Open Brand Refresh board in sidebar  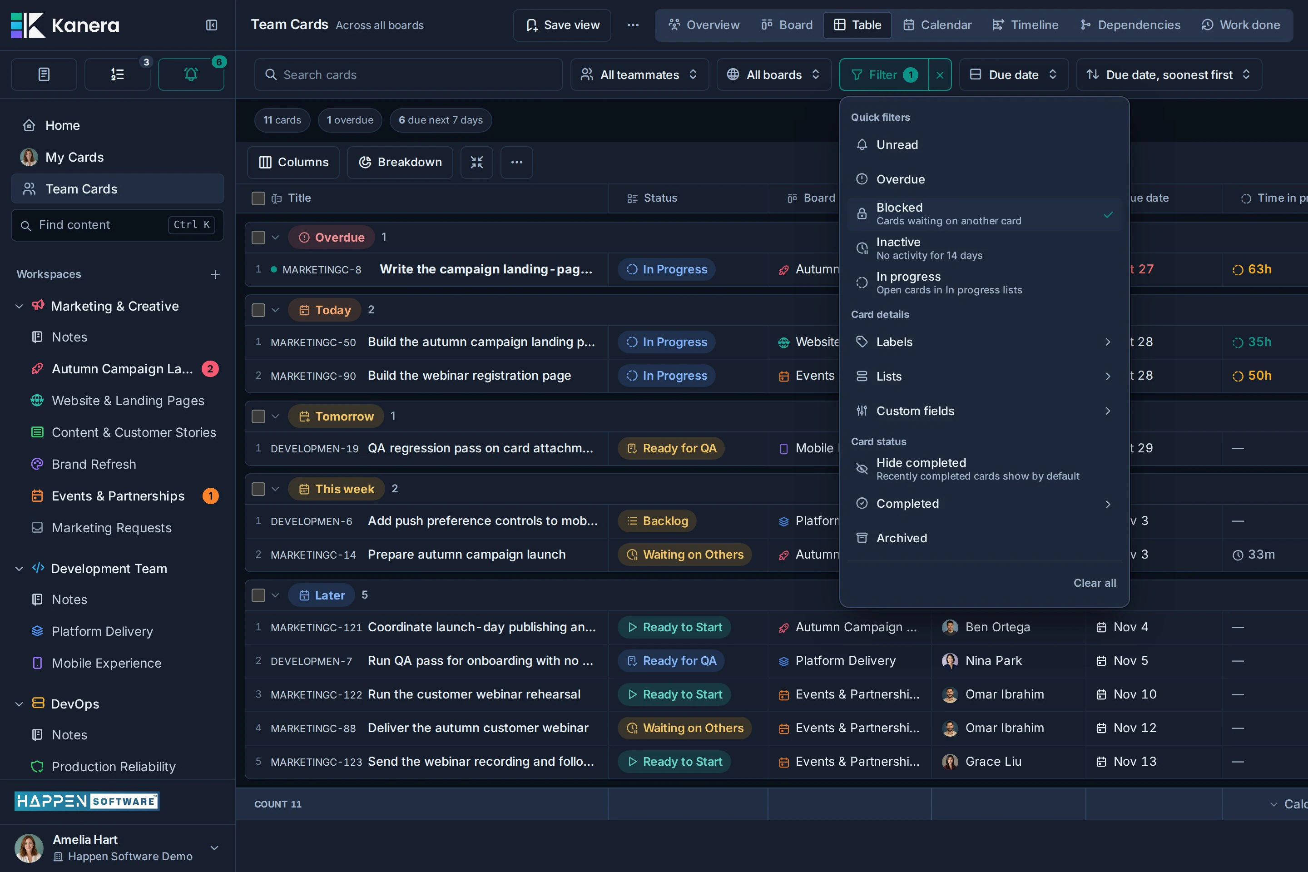[117, 464]
